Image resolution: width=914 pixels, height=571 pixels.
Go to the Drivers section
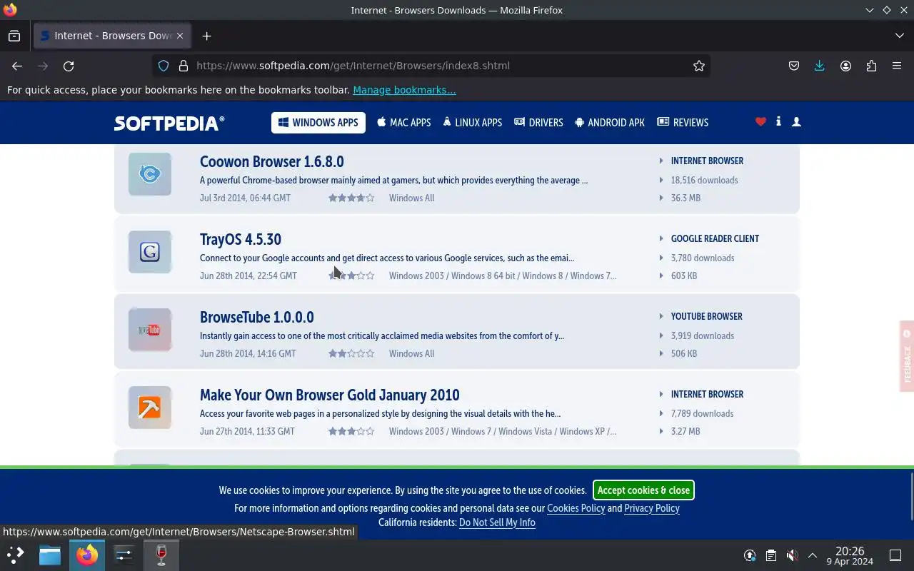click(x=538, y=123)
